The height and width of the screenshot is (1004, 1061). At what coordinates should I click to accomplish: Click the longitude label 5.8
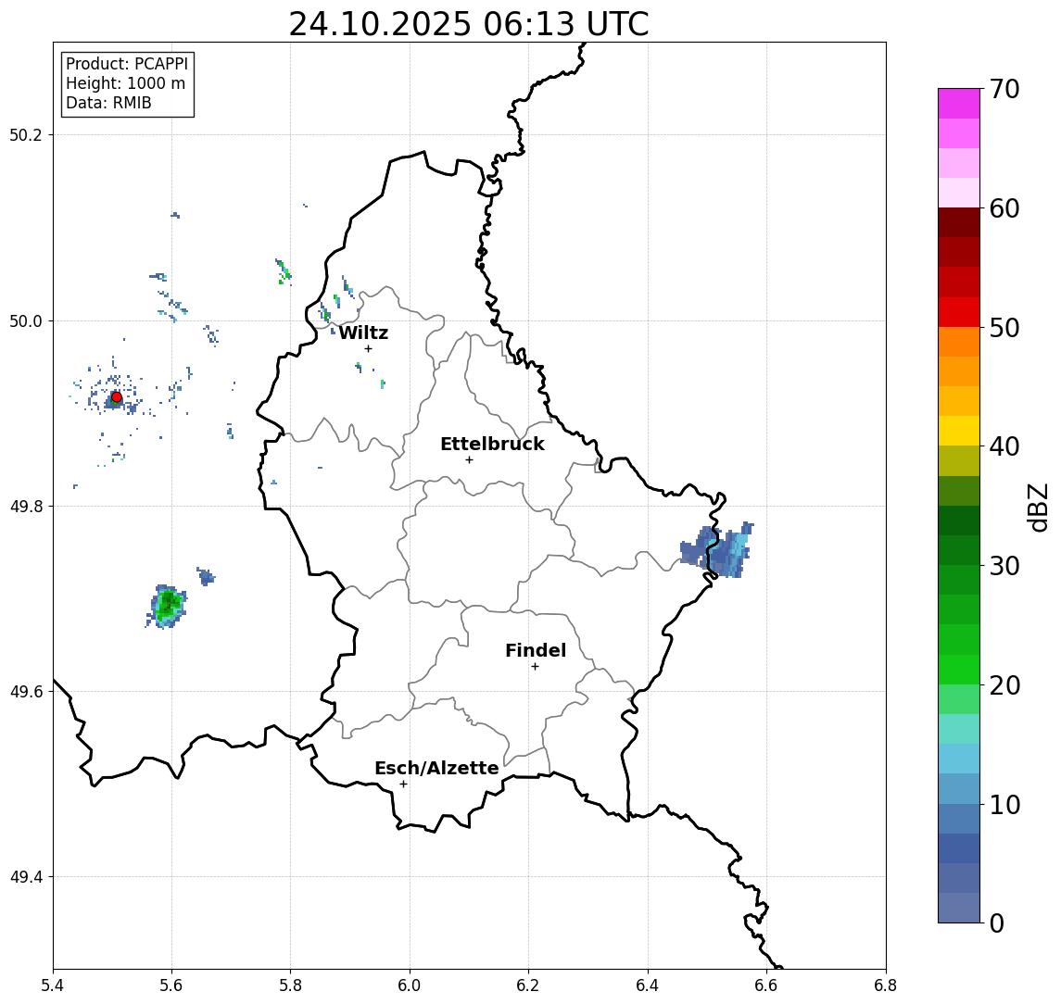click(x=290, y=985)
